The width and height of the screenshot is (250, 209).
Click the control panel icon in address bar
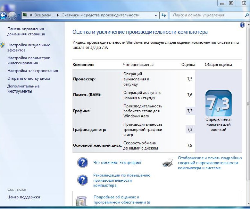[x=24, y=15]
